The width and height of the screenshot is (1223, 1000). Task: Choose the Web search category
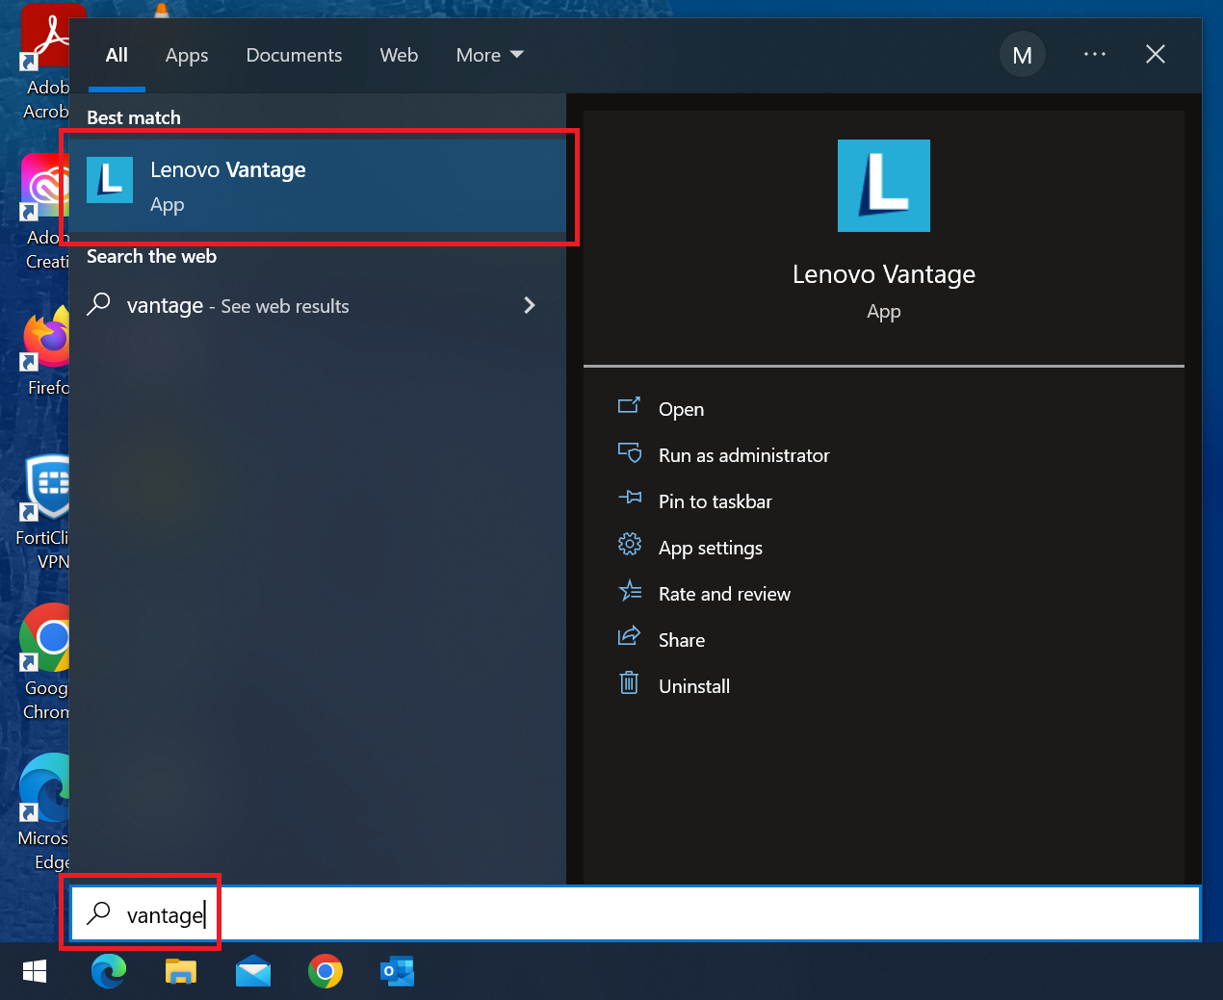point(399,55)
